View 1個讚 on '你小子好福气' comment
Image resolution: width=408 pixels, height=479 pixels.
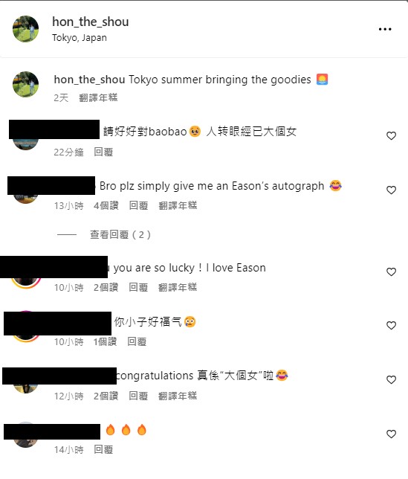pos(105,341)
